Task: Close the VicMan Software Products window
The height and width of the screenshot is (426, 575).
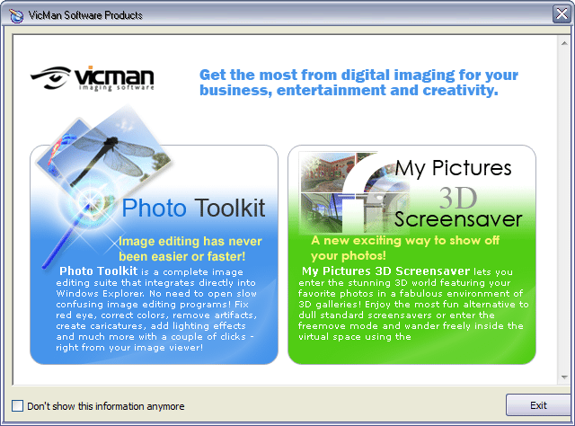Action: click(562, 14)
